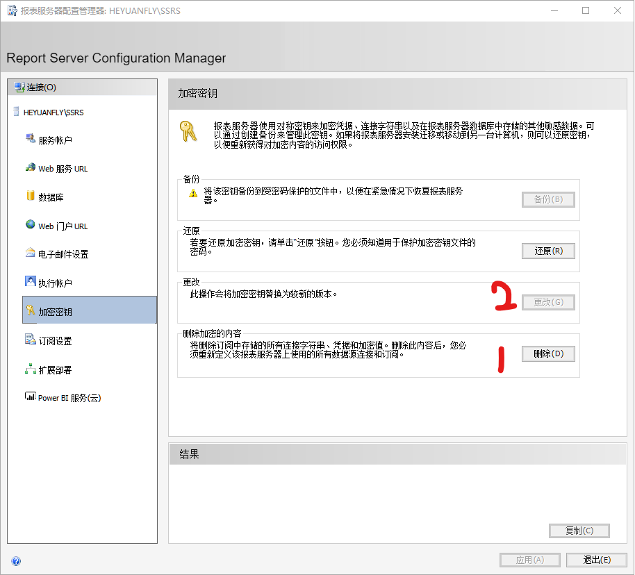The image size is (635, 575).
Task: Open the 订阅设置 page
Action: [x=55, y=342]
